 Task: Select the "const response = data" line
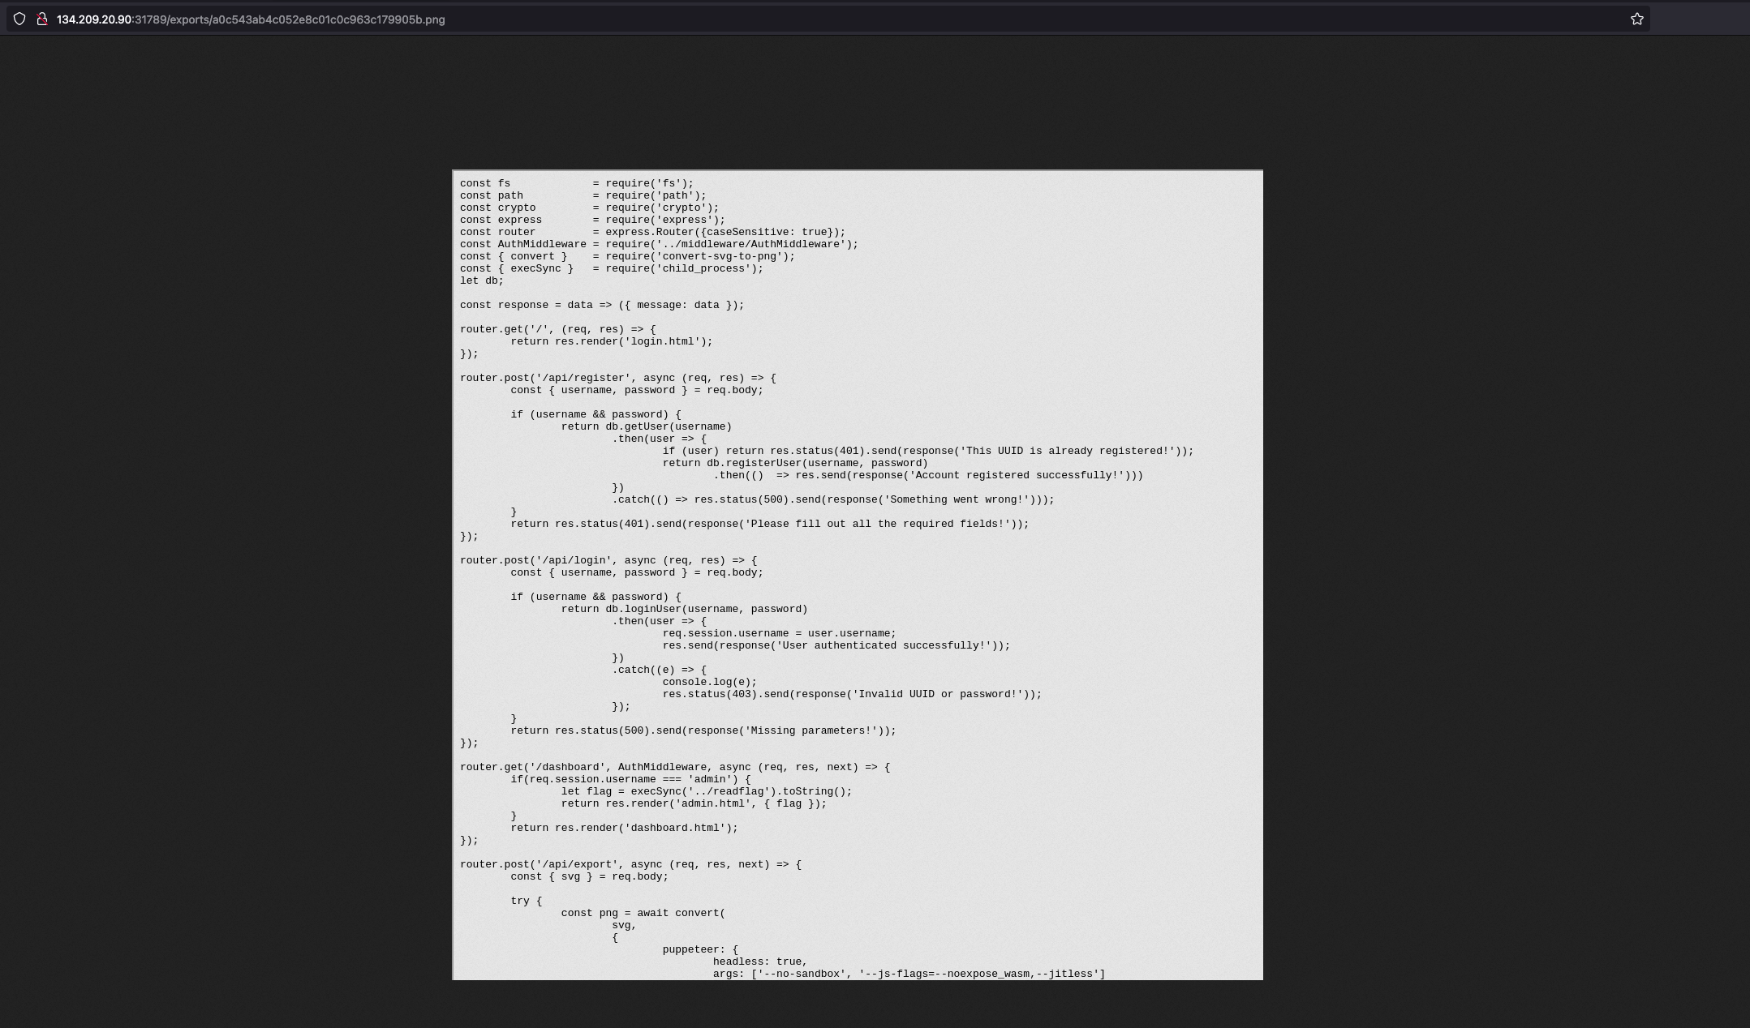[602, 305]
